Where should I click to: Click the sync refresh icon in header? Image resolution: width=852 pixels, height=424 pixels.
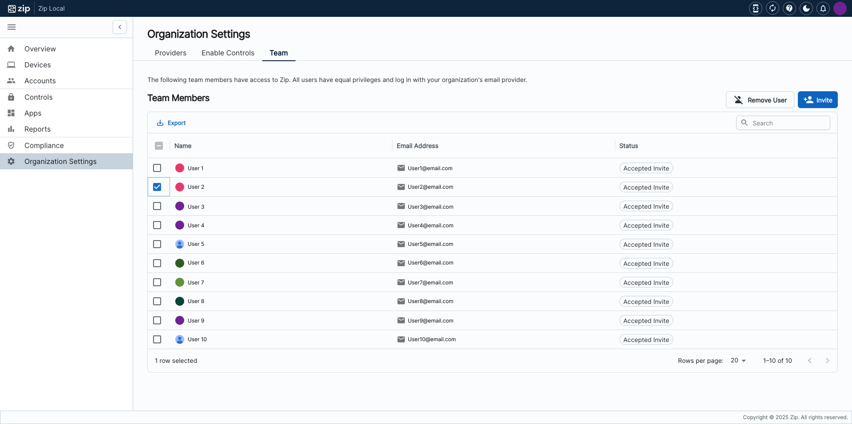coord(772,8)
